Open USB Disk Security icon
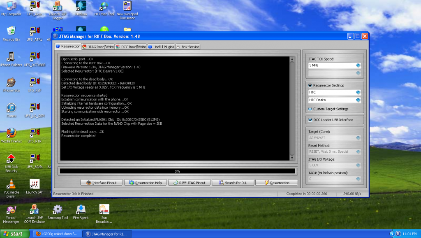This screenshot has width=421, height=238. click(x=11, y=163)
